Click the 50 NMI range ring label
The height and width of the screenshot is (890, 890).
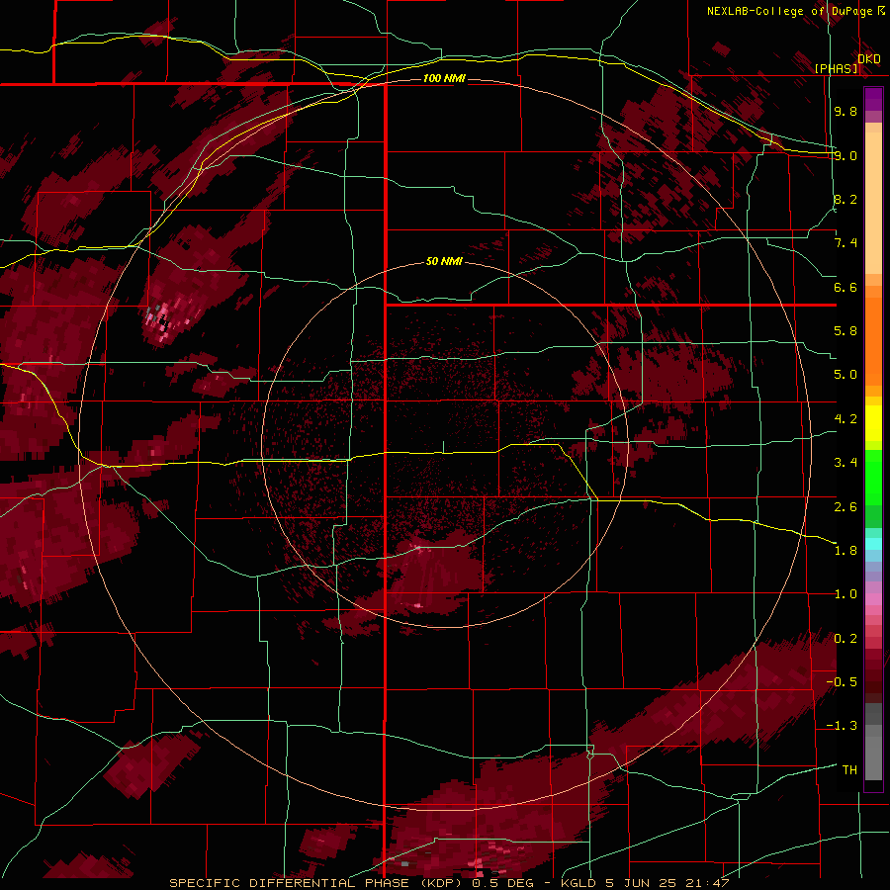(444, 262)
